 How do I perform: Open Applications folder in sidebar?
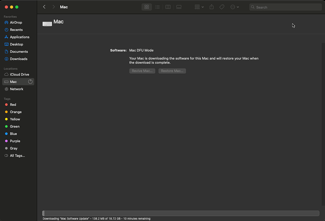[x=18, y=37]
